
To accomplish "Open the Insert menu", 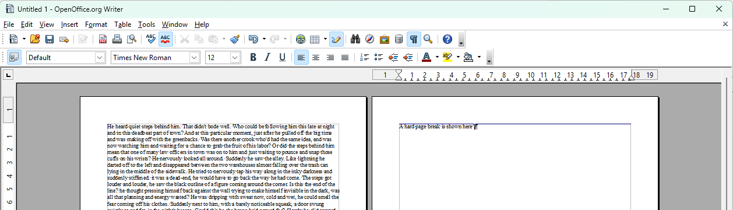I will (x=69, y=24).
